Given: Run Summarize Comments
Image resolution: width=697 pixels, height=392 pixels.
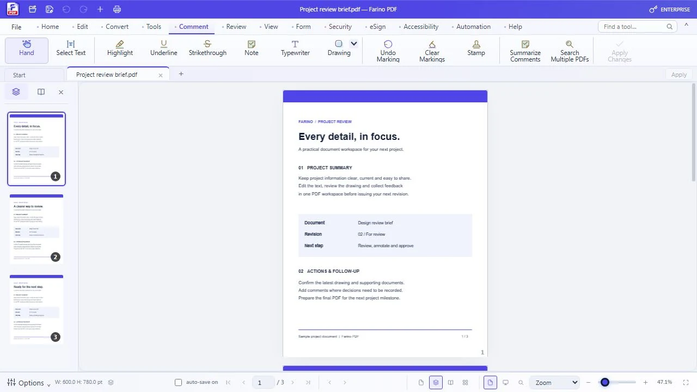Looking at the screenshot, I should pos(525,51).
